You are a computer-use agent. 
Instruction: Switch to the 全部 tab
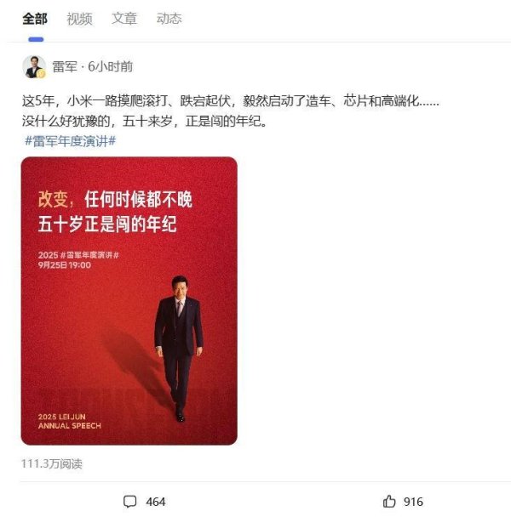(35, 19)
